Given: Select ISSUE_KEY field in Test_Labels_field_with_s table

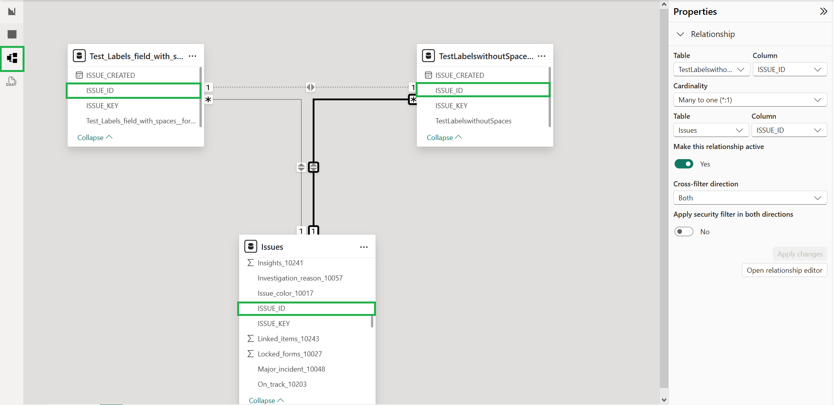Looking at the screenshot, I should 133,105.
